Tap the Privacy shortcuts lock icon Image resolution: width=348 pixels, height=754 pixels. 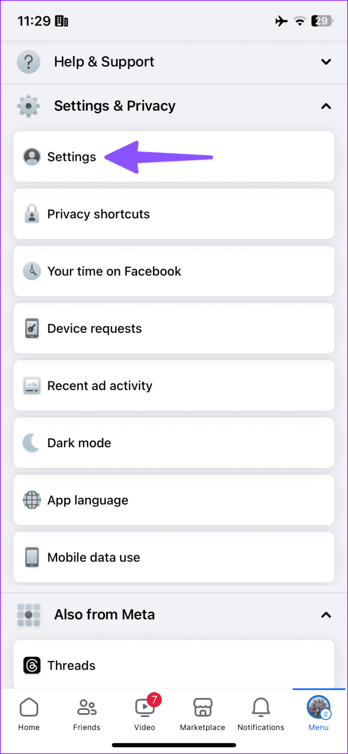31,214
